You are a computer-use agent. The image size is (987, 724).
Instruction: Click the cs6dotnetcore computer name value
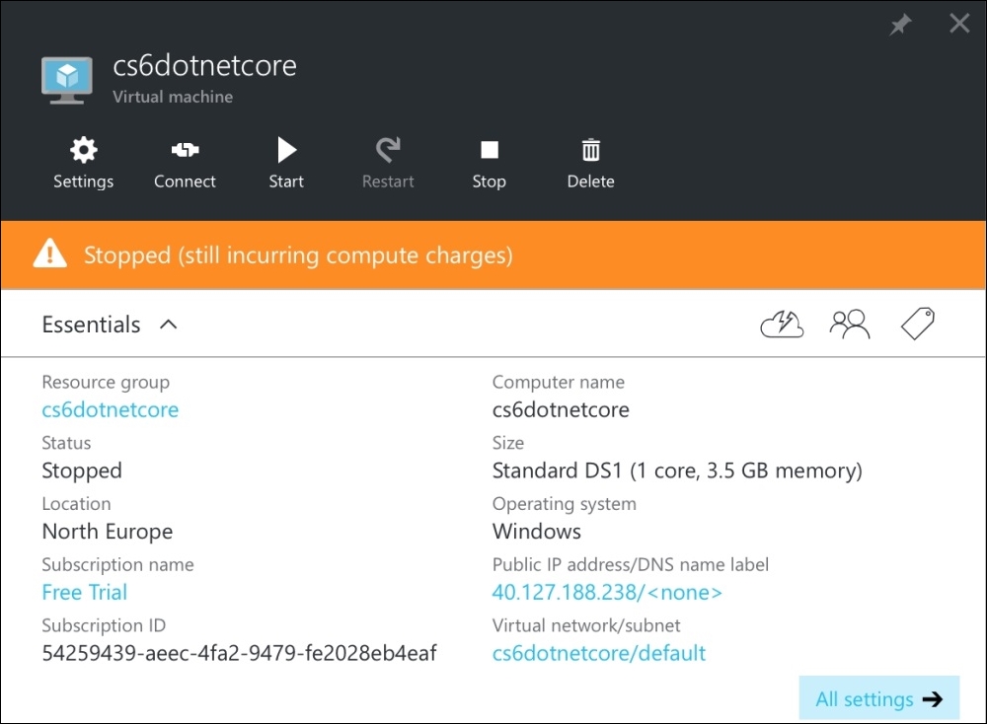pos(561,409)
